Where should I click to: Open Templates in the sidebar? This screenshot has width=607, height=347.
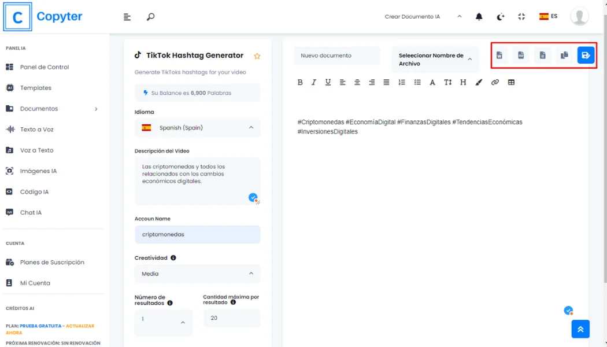pyautogui.click(x=36, y=88)
